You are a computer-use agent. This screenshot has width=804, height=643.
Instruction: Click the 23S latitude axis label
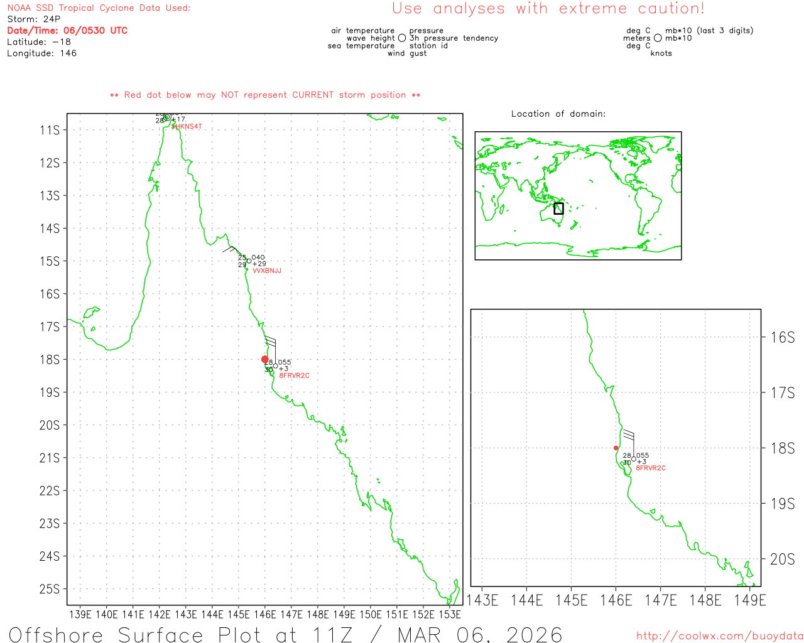click(50, 524)
